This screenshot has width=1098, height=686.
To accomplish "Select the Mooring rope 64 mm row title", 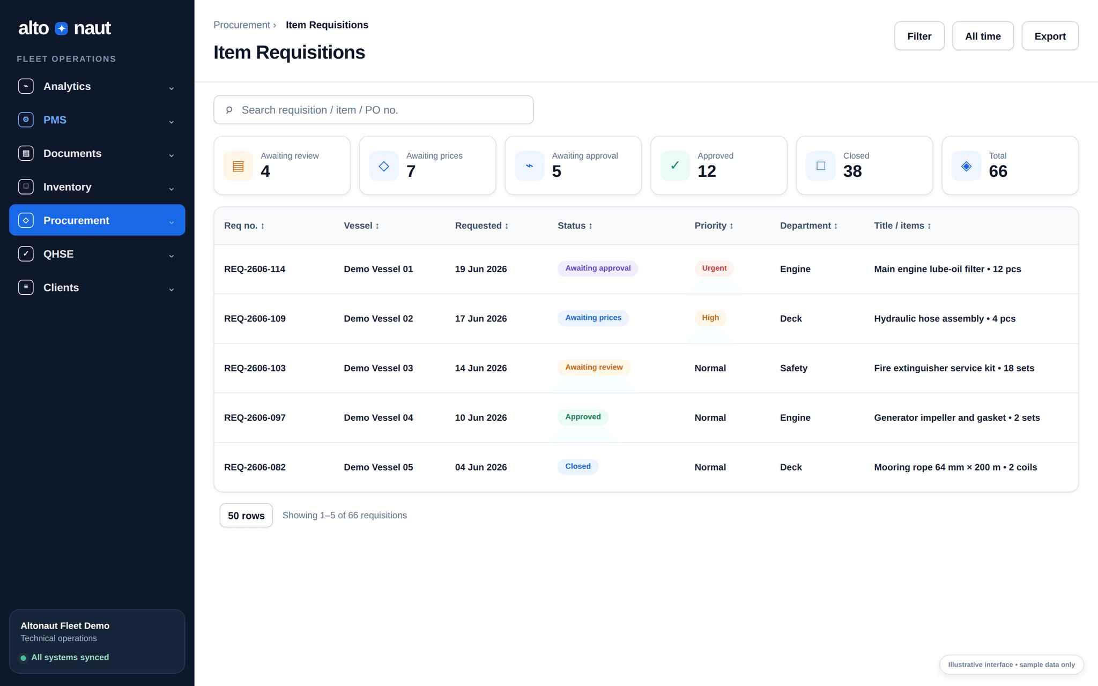I will tap(955, 467).
